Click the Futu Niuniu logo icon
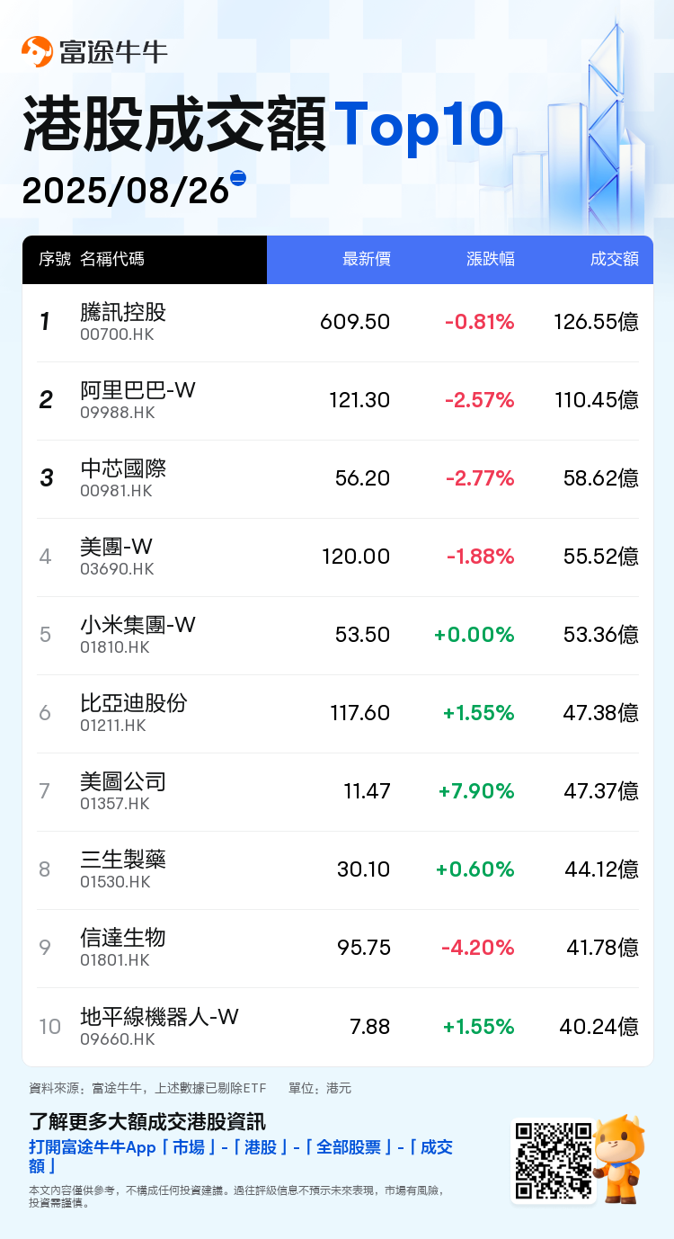The width and height of the screenshot is (674, 1239). click(x=37, y=52)
